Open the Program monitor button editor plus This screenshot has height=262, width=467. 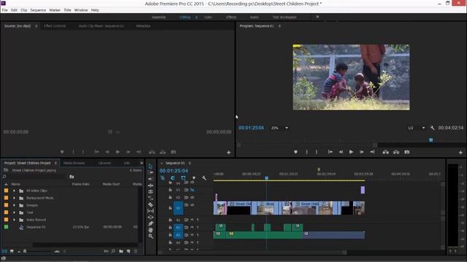point(460,152)
